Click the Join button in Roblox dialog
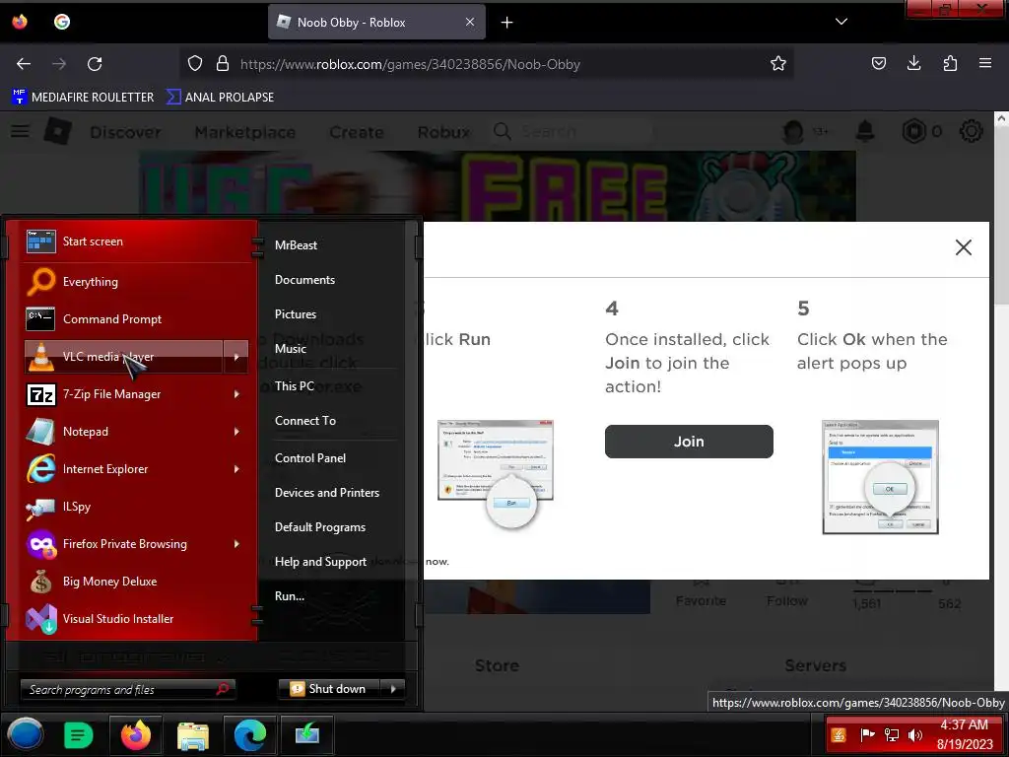Viewport: 1009px width, 757px height. 689,442
